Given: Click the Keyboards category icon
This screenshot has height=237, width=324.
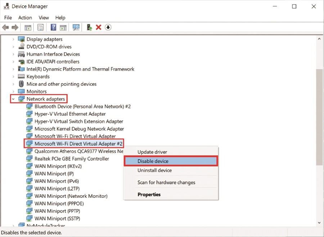Looking at the screenshot, I should [21, 76].
